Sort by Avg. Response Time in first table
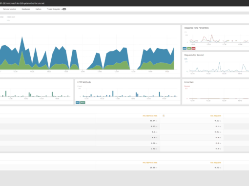Image resolution: width=249 pixels, height=186 pixels. tap(150, 116)
